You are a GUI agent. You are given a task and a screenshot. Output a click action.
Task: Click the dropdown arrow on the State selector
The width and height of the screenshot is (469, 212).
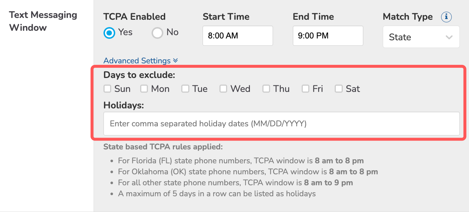(x=450, y=37)
